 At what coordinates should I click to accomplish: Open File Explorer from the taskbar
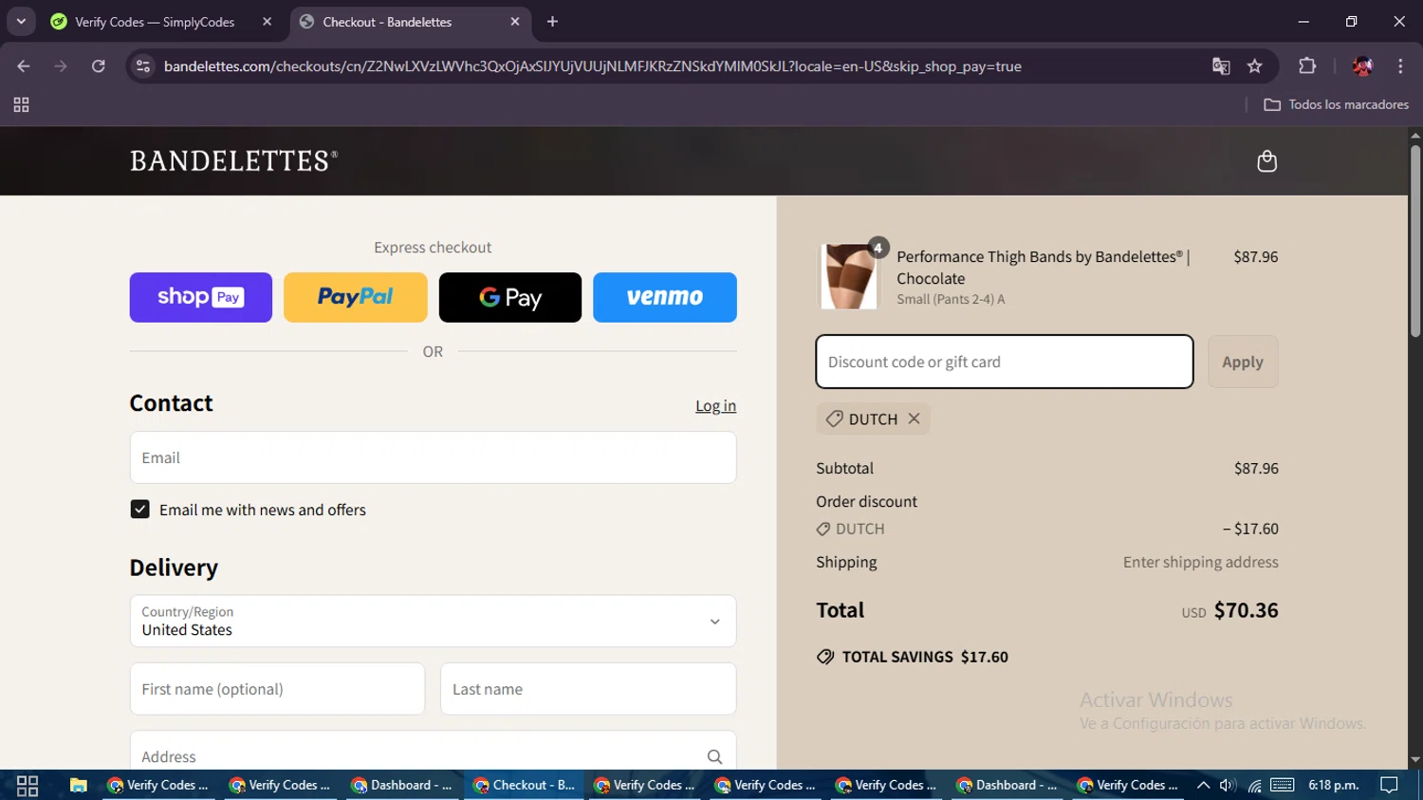(x=78, y=785)
